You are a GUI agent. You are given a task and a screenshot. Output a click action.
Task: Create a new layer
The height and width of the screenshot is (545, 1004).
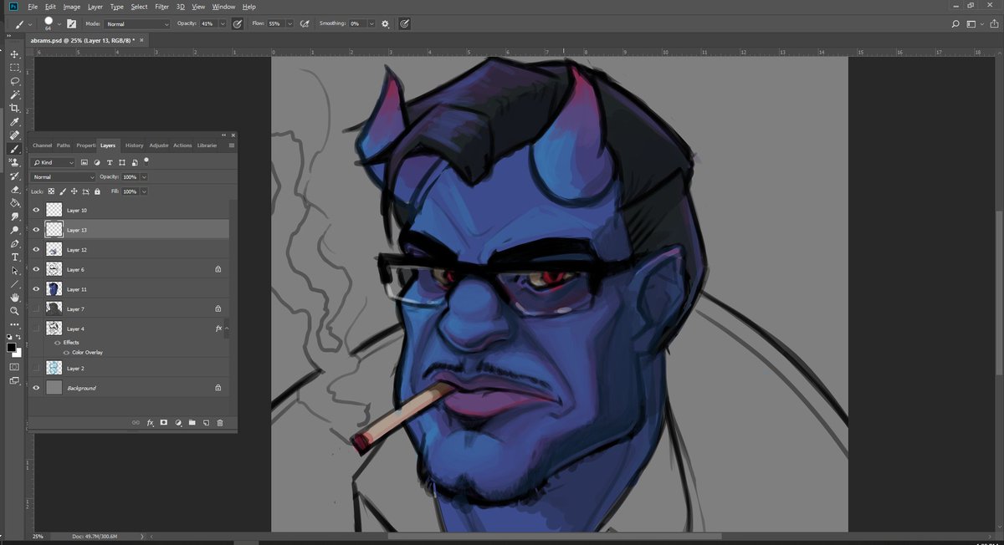[x=206, y=423]
